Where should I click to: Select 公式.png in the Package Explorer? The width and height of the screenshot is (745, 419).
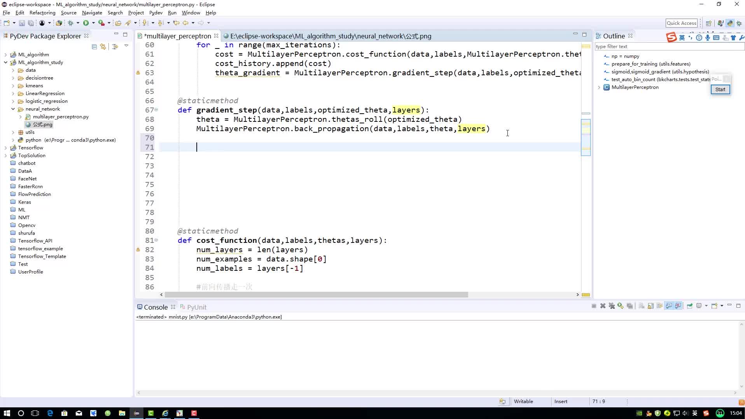click(x=42, y=125)
